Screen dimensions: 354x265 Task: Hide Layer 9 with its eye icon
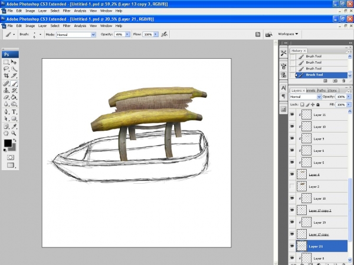(x=292, y=138)
